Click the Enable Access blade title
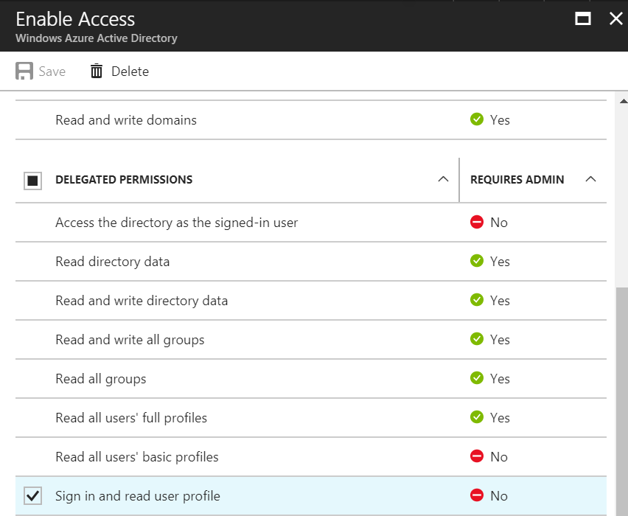Screen dimensions: 628x516 pos(75,19)
